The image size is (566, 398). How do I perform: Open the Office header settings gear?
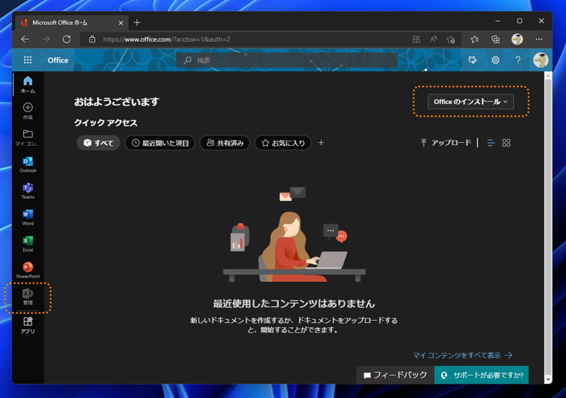click(x=495, y=60)
